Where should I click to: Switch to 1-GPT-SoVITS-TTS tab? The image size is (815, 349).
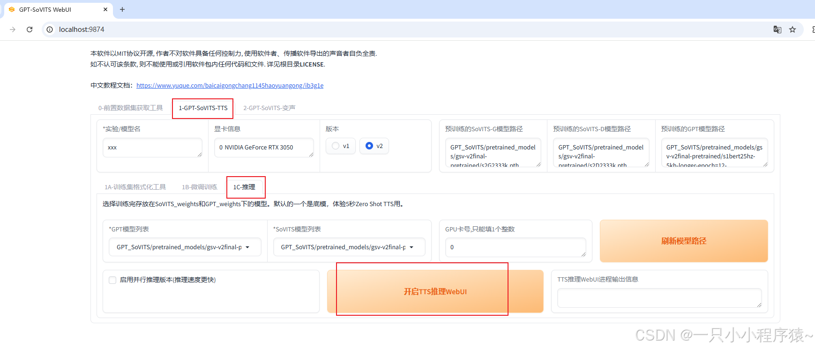point(203,108)
